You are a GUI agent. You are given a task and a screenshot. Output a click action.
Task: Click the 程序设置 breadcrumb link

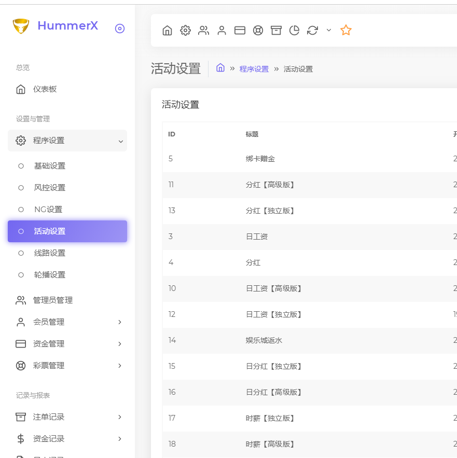pos(254,68)
